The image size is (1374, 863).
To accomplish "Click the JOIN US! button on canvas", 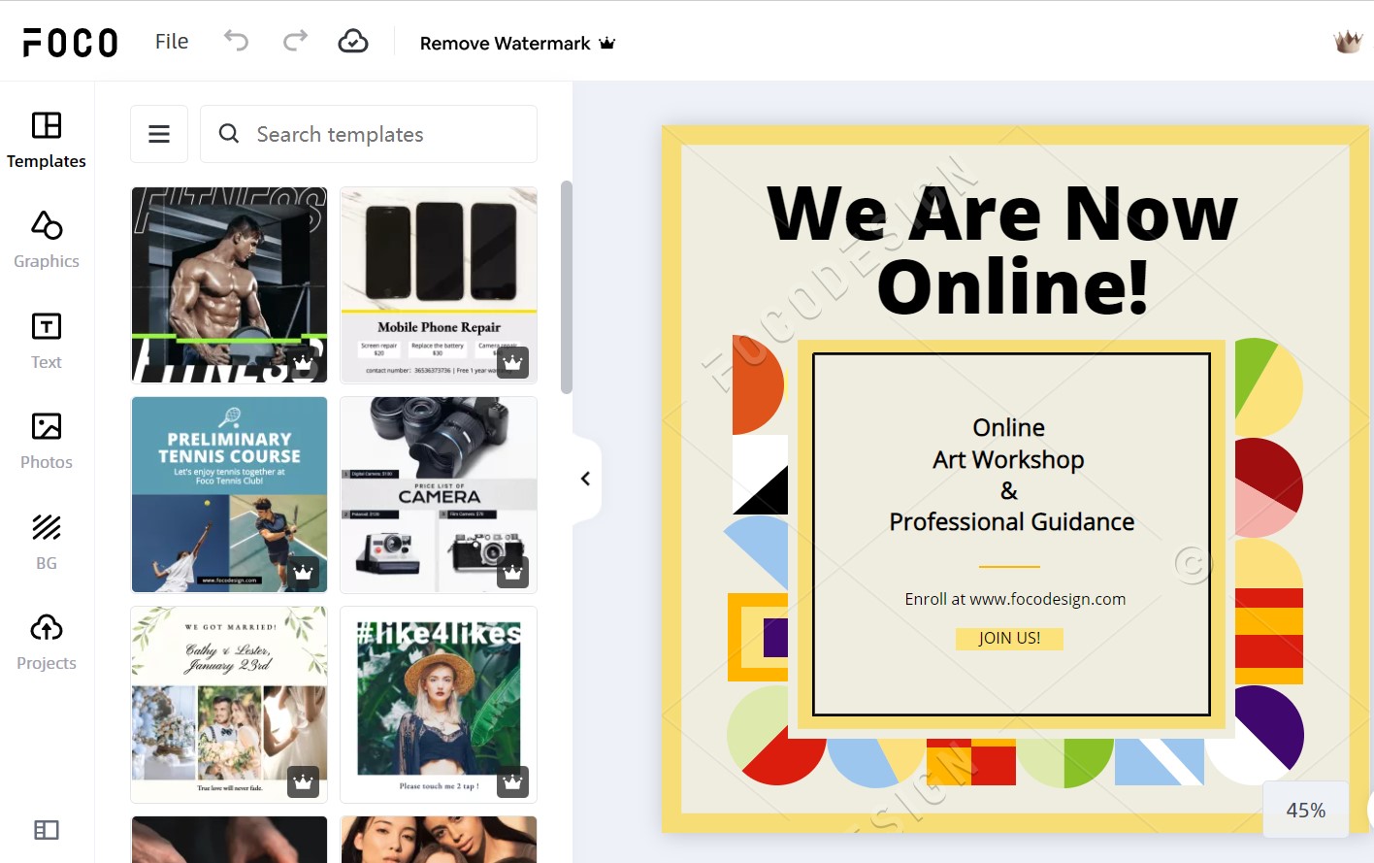I will [x=1009, y=638].
